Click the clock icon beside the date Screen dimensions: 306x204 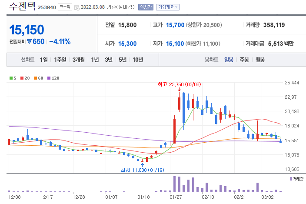click(x=77, y=8)
